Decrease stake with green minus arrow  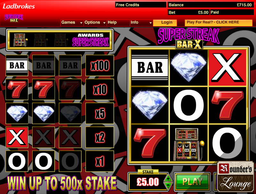pyautogui.click(x=168, y=186)
